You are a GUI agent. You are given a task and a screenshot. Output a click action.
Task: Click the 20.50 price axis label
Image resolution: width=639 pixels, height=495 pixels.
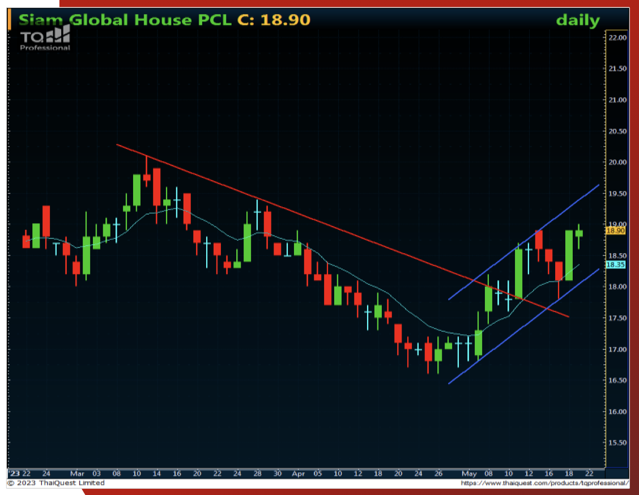(617, 131)
